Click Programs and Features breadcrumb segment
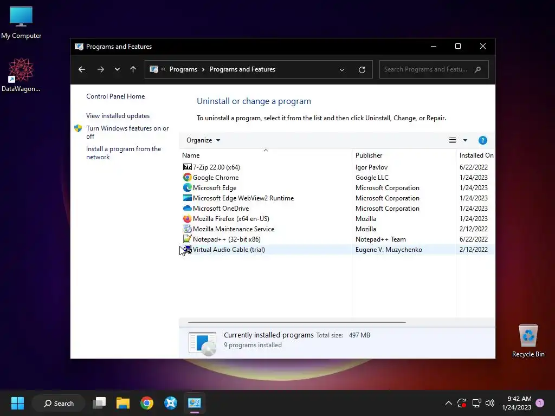 coord(242,69)
